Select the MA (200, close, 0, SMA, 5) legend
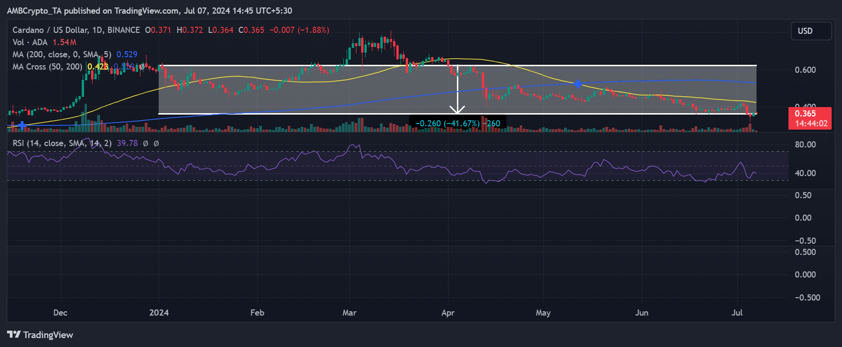This screenshot has height=347, width=842. pyautogui.click(x=62, y=54)
